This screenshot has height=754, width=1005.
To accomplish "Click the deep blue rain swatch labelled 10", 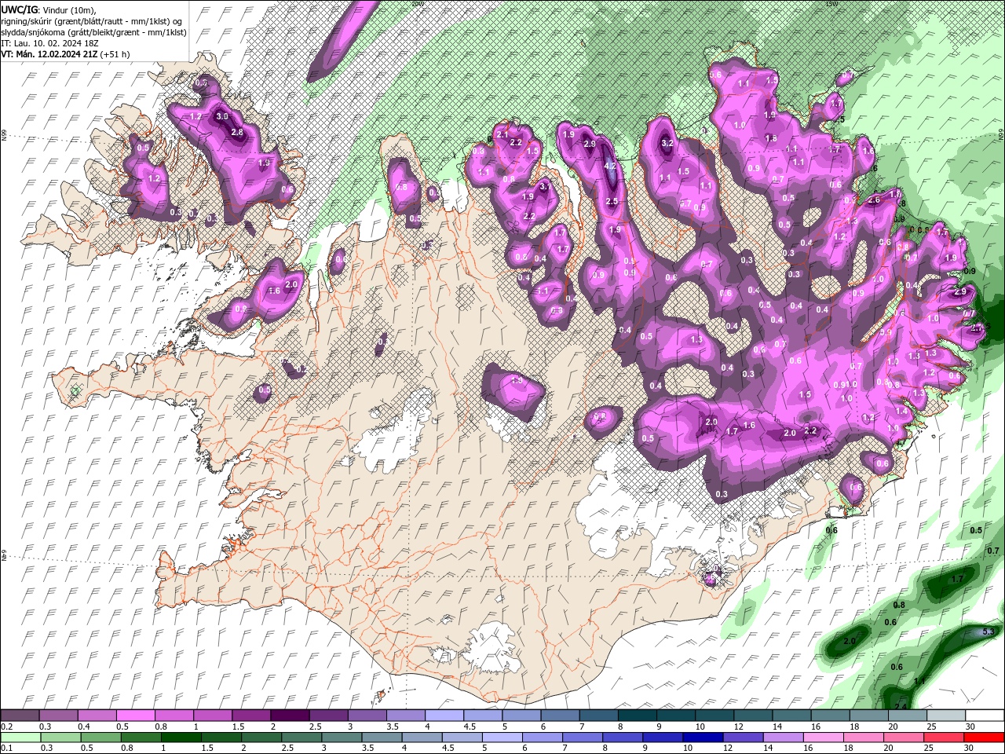I will 702,737.
